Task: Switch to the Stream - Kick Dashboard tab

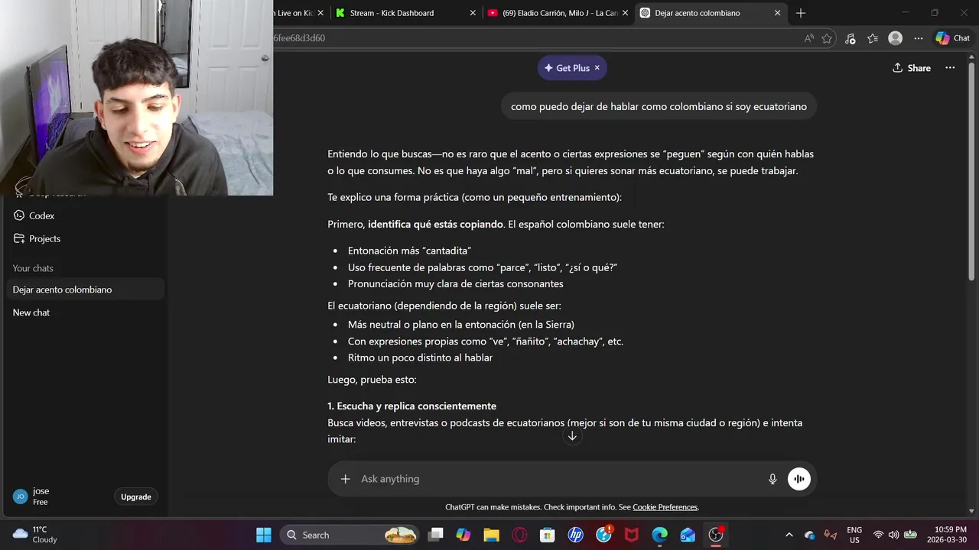Action: [x=404, y=13]
